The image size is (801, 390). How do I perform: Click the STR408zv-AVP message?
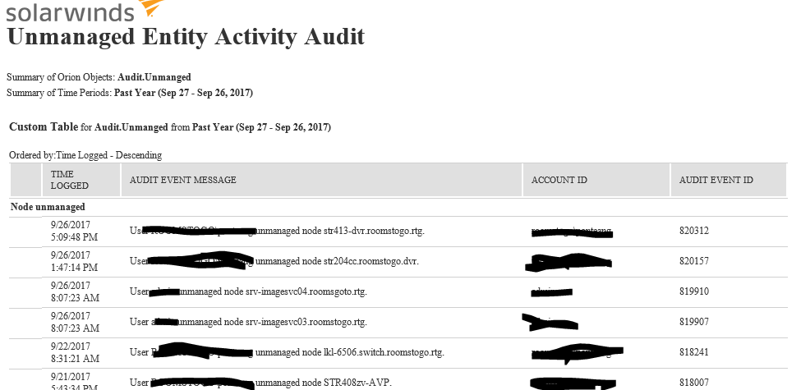coord(260,383)
